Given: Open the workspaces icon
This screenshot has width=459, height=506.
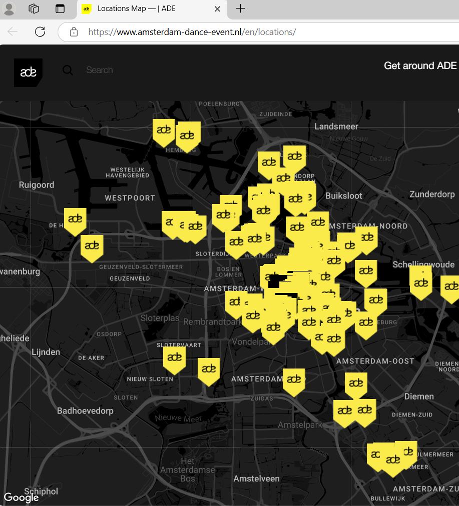Looking at the screenshot, I should tap(34, 8).
